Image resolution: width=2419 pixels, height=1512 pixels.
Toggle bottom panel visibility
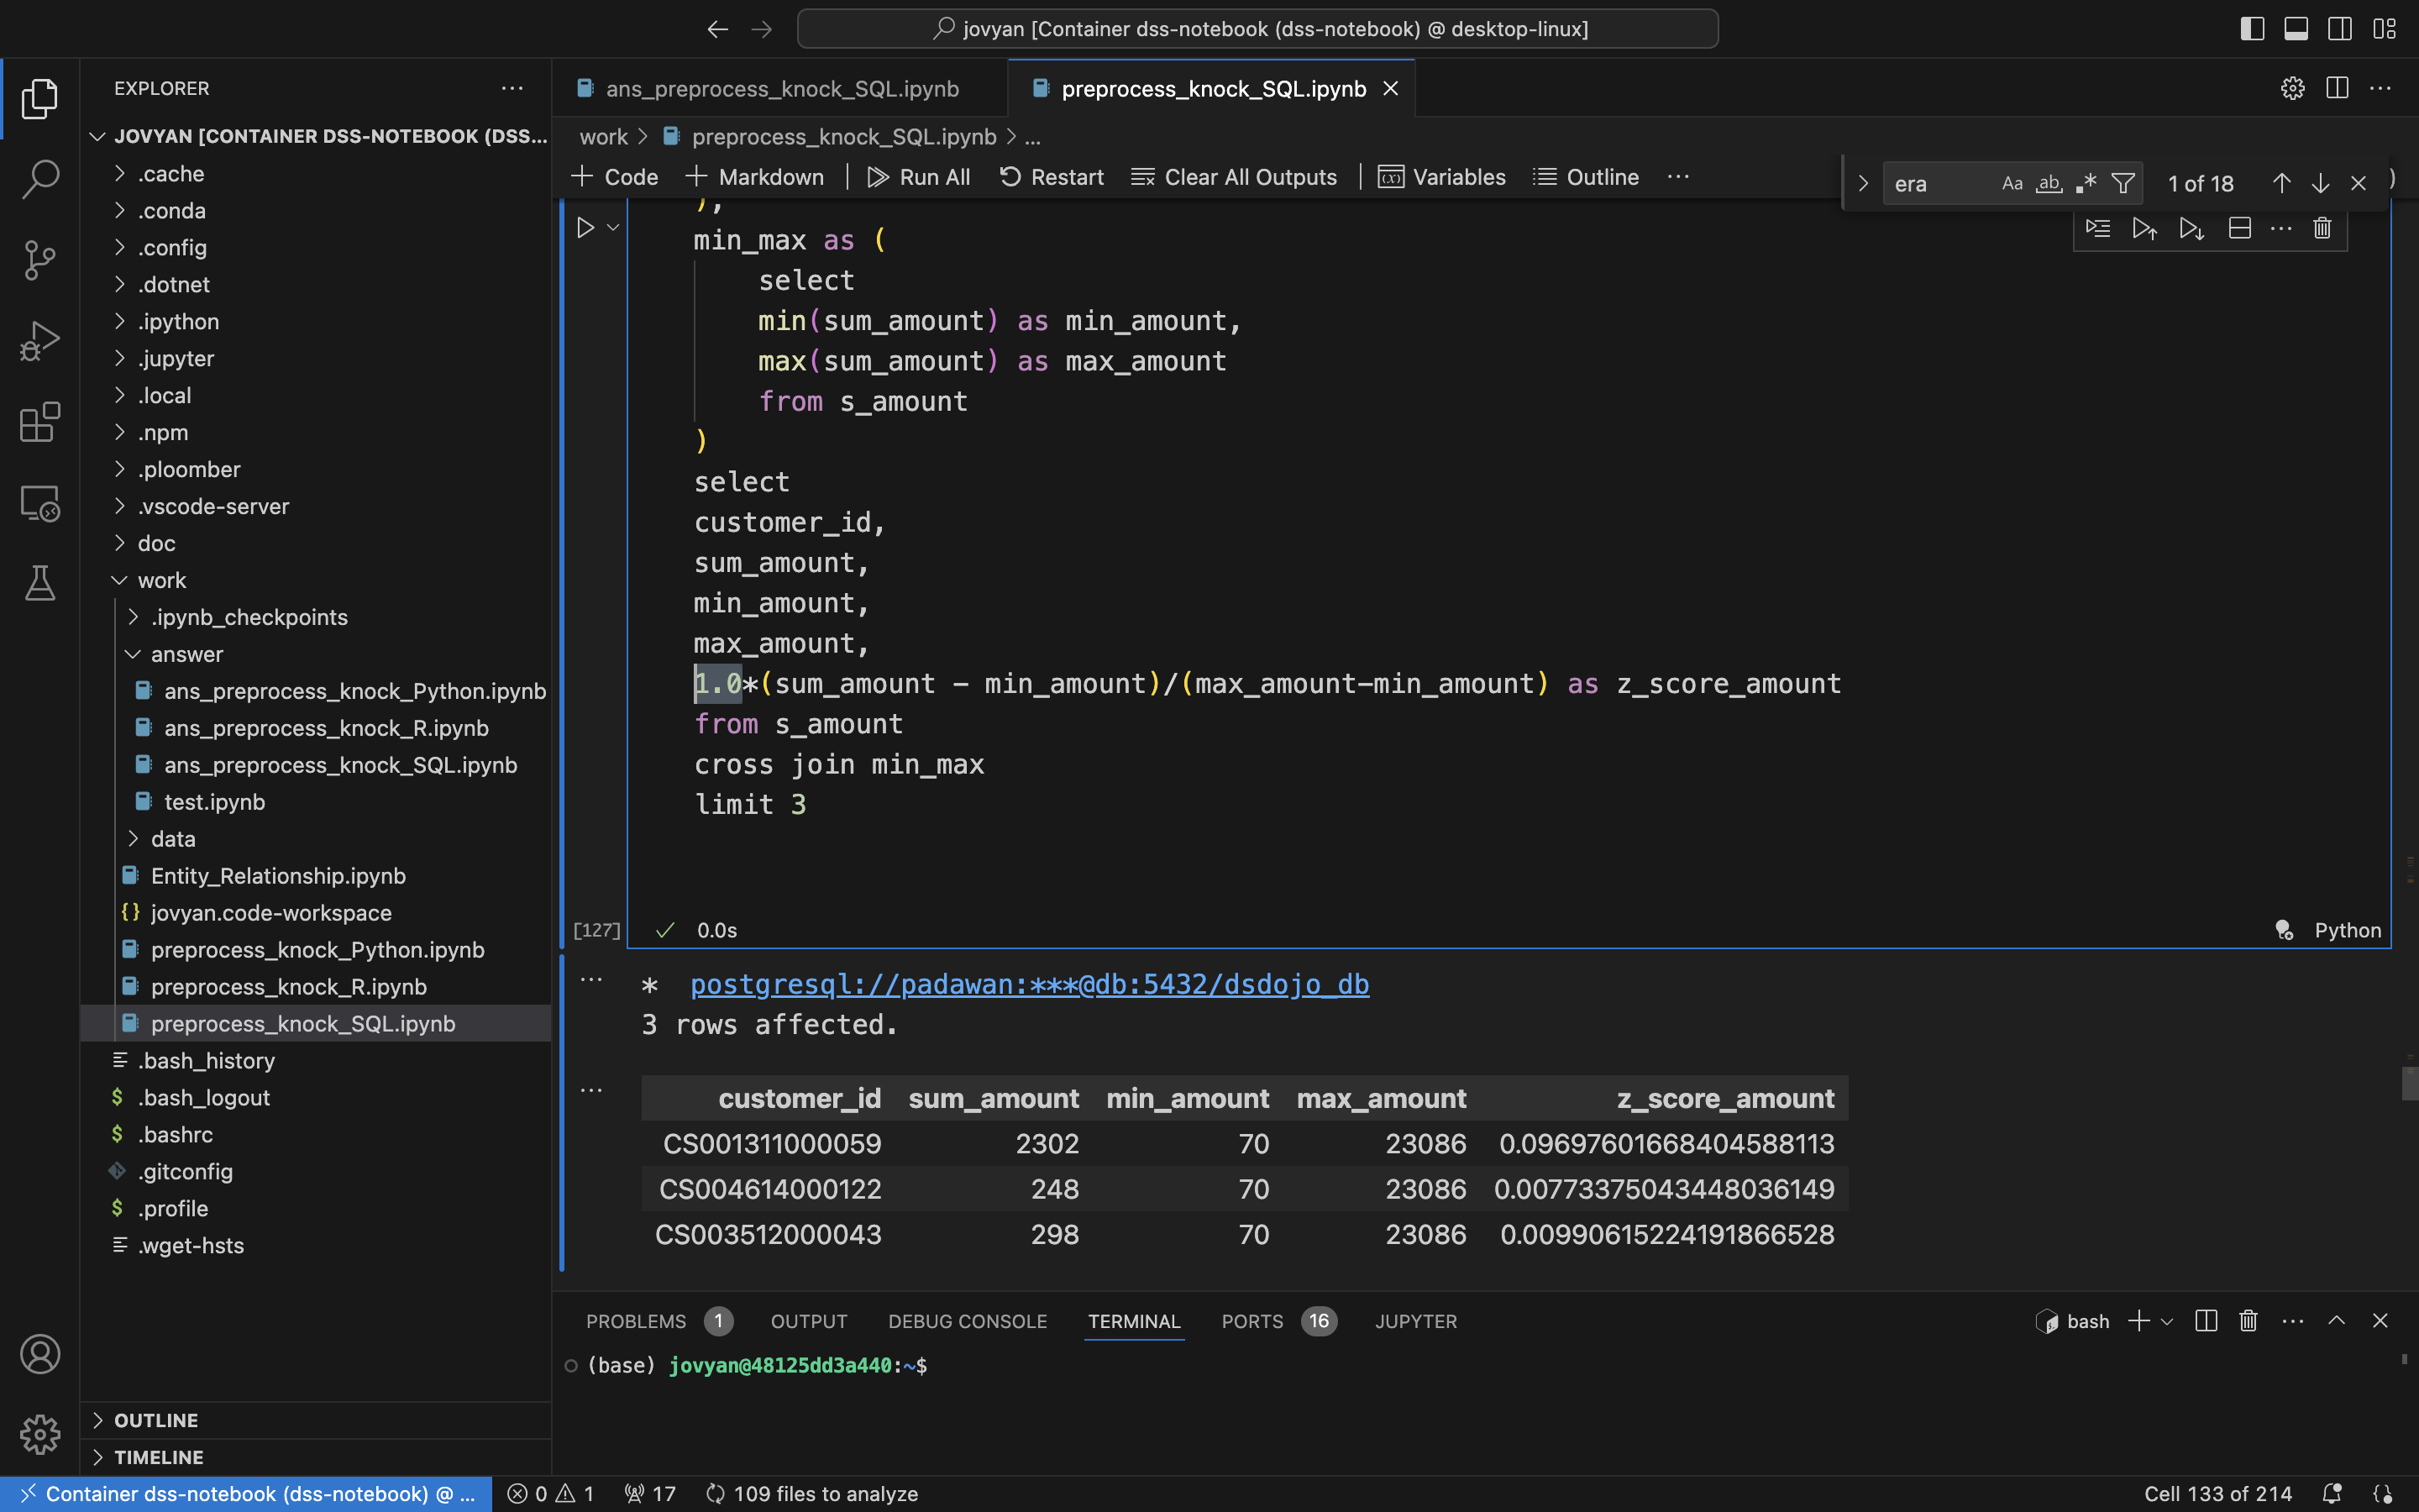(2296, 29)
